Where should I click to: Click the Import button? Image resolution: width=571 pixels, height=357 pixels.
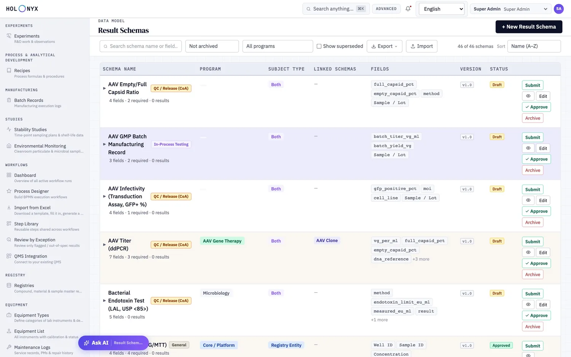(x=422, y=46)
